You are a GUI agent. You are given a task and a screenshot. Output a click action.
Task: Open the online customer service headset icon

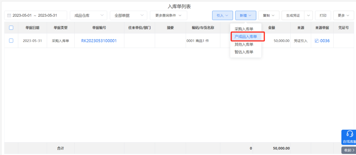(350, 134)
